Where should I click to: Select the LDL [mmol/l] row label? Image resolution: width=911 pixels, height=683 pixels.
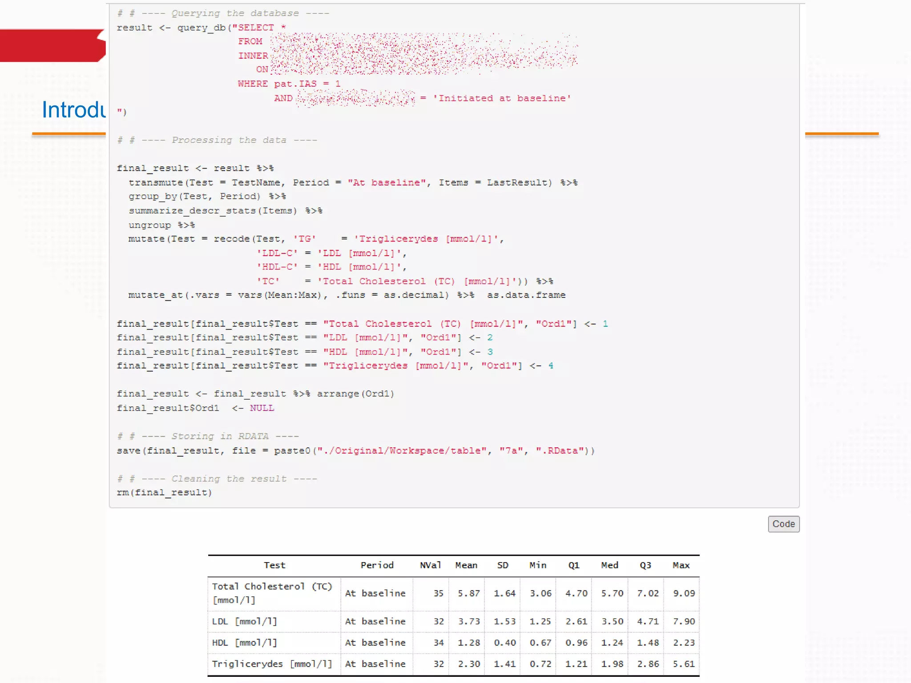tap(244, 622)
